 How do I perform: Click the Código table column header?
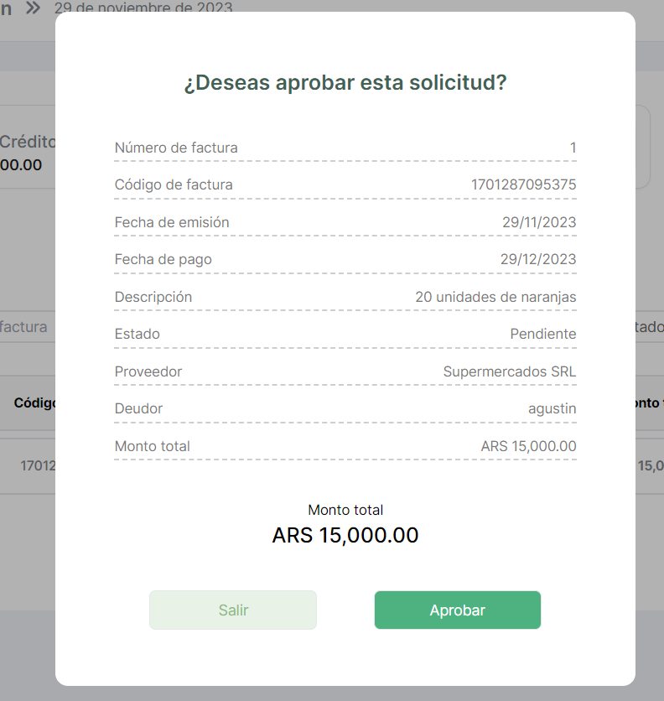[34, 402]
